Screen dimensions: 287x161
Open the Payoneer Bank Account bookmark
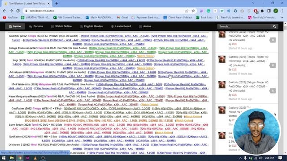click(146, 17)
